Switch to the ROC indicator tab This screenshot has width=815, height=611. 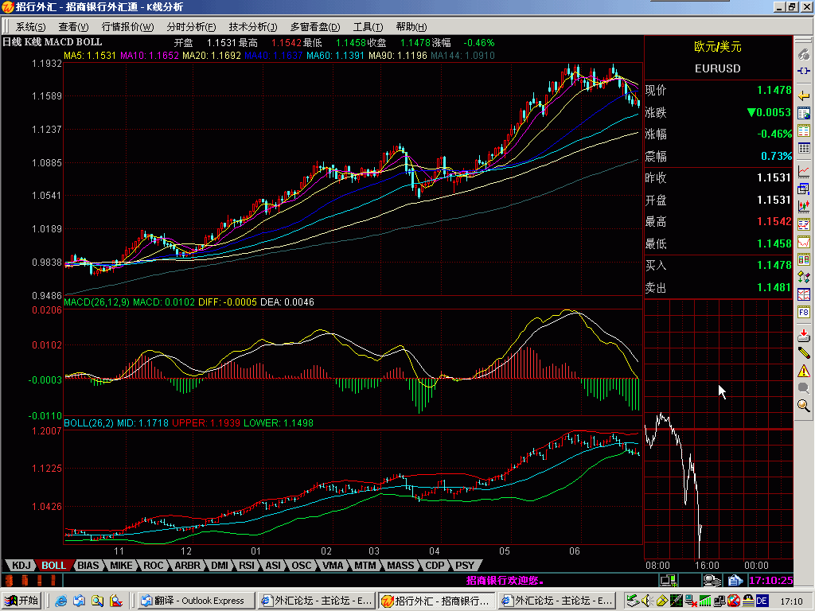click(154, 566)
